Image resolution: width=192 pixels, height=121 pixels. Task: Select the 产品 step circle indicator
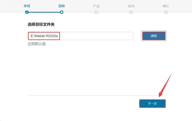96,12
